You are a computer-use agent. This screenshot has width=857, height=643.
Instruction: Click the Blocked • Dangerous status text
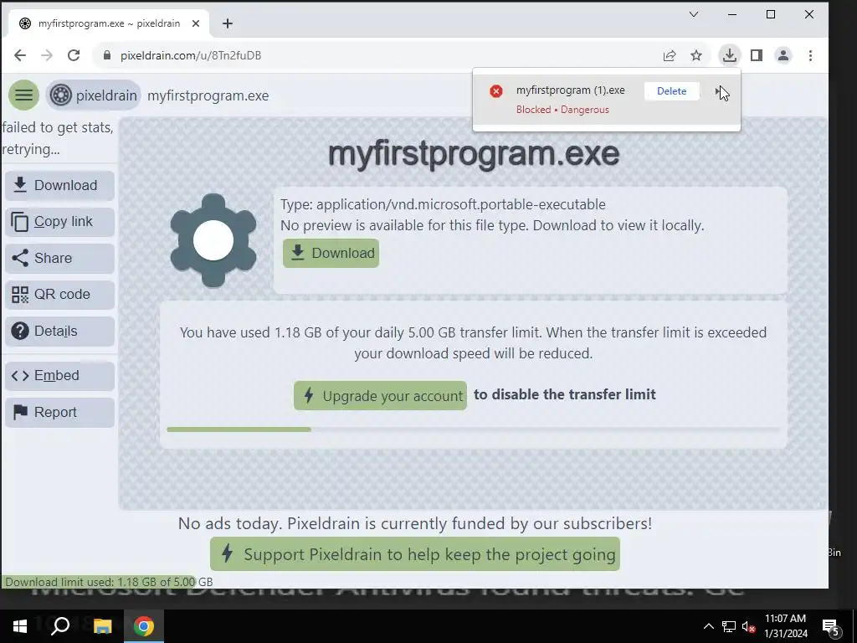(562, 110)
